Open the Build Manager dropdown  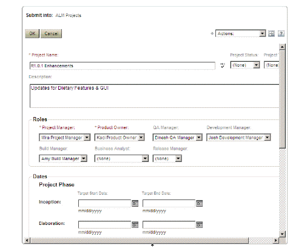tap(63, 159)
